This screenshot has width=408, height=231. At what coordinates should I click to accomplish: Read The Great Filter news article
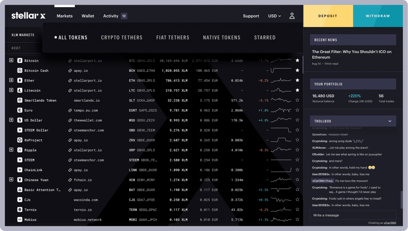(x=352, y=55)
